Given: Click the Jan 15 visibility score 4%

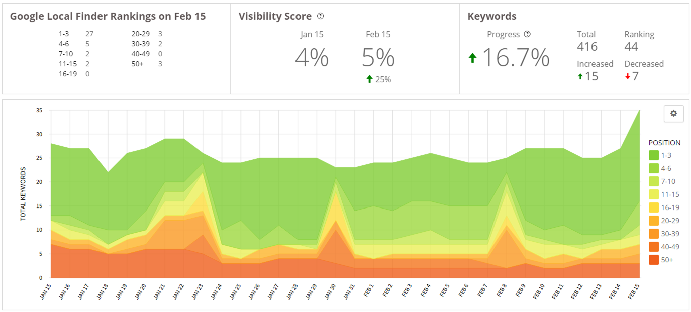Looking at the screenshot, I should (312, 58).
